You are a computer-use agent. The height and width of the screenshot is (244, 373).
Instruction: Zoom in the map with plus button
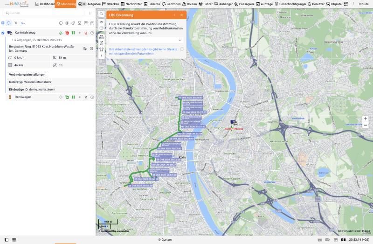click(366, 119)
